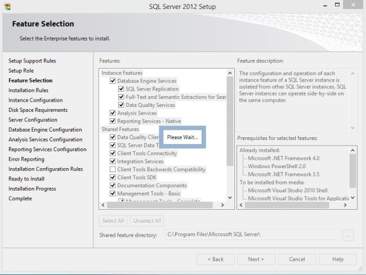Select Setup Support Rules step

click(32, 61)
